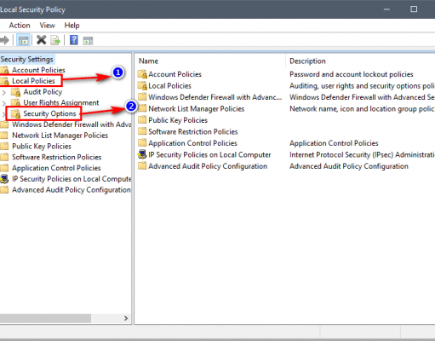The height and width of the screenshot is (341, 435).
Task: Select Software Restriction Policies in left tree
Action: tap(56, 157)
